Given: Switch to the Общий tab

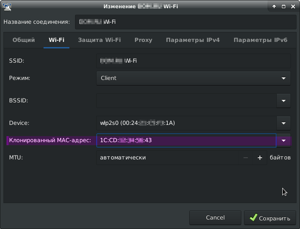Looking at the screenshot, I should [x=24, y=40].
